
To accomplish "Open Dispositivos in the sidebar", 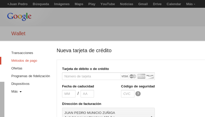I will coord(20,84).
